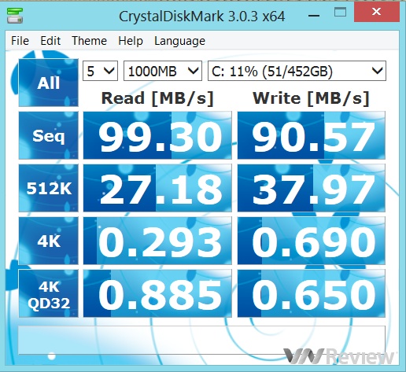This screenshot has height=372, width=406.
Task: Open the Language menu
Action: pos(179,41)
